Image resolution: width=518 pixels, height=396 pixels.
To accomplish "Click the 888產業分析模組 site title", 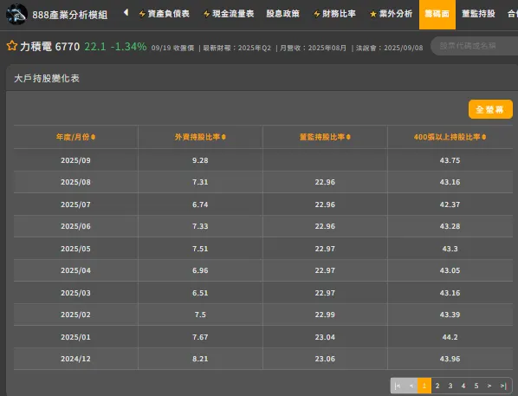I will tap(69, 15).
